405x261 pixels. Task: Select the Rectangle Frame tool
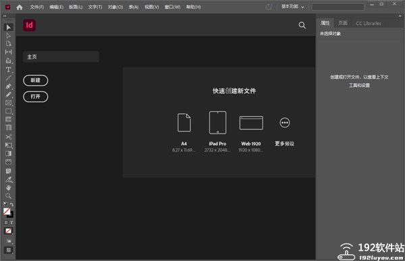click(x=8, y=103)
